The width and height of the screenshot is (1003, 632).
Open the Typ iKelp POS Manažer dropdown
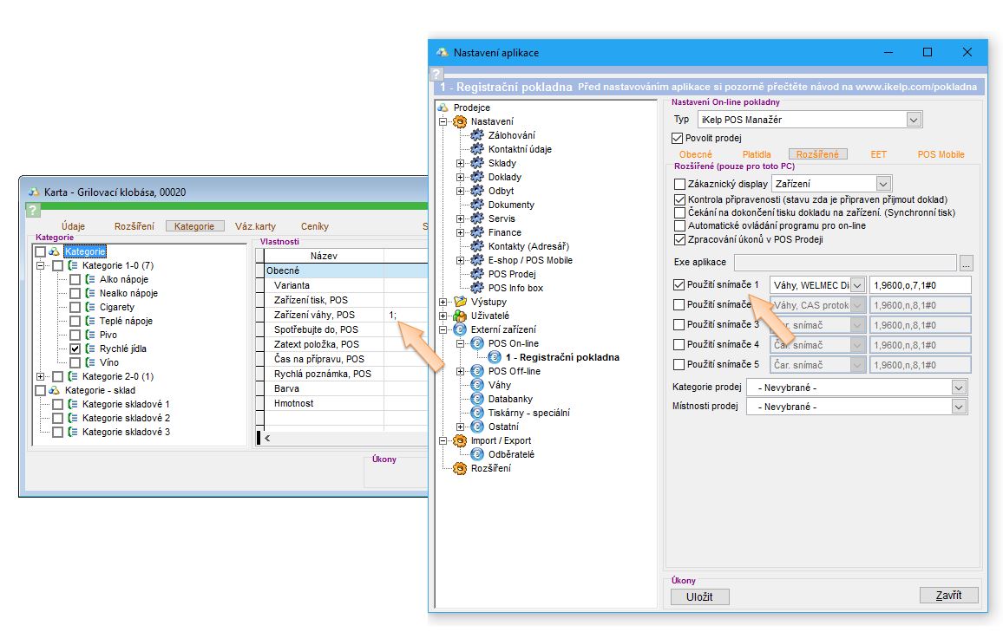coord(914,120)
